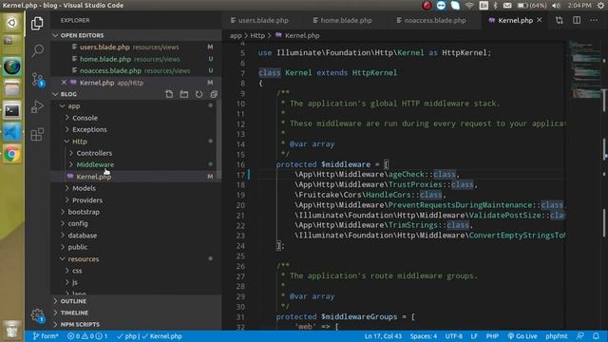
Task: Open notifications bell in status bar
Action: pos(596,336)
